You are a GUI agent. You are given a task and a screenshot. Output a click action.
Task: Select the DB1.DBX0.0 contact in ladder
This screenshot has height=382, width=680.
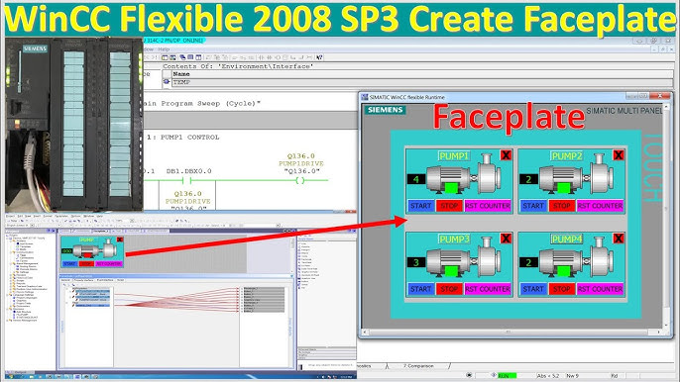(x=188, y=180)
